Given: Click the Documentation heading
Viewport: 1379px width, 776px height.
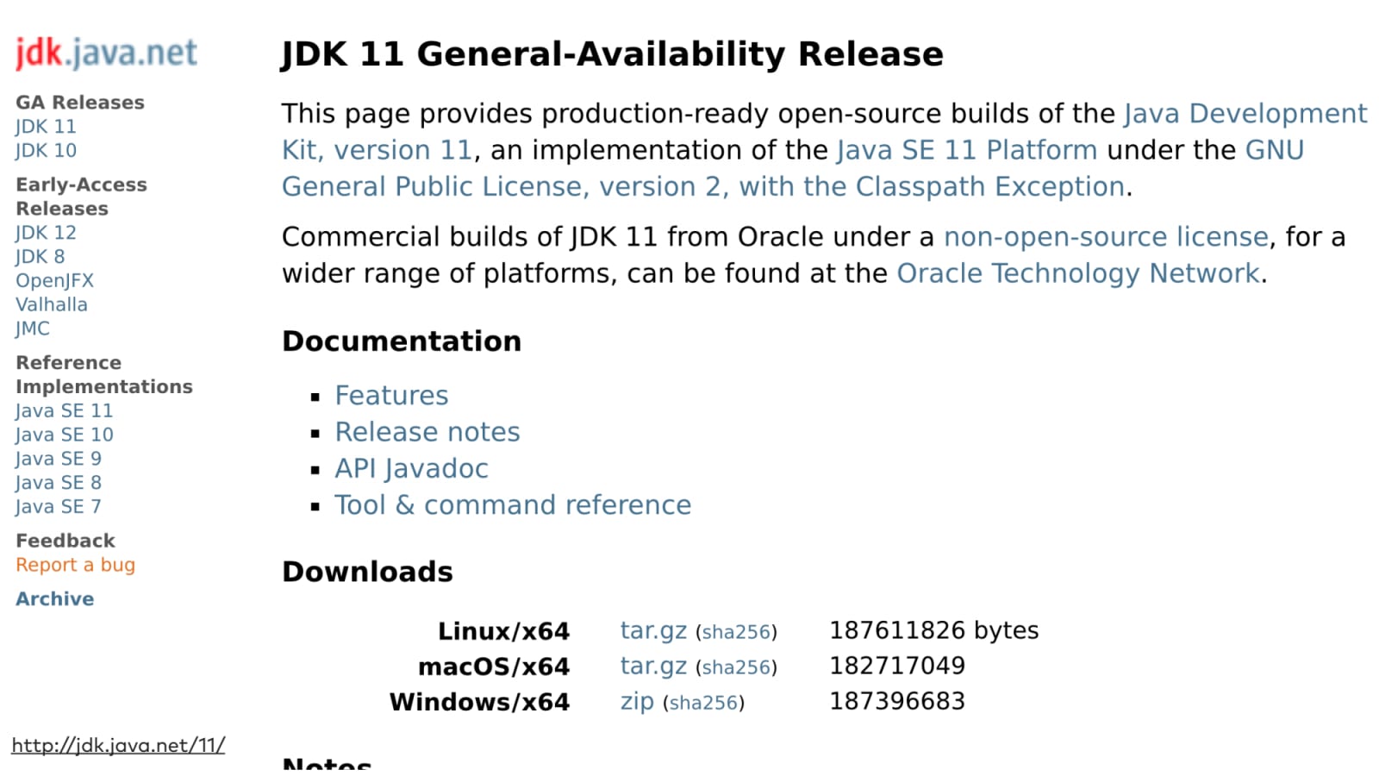Looking at the screenshot, I should tap(402, 341).
